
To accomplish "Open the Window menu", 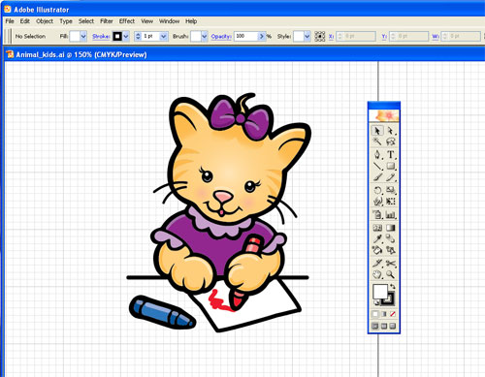I will 169,21.
